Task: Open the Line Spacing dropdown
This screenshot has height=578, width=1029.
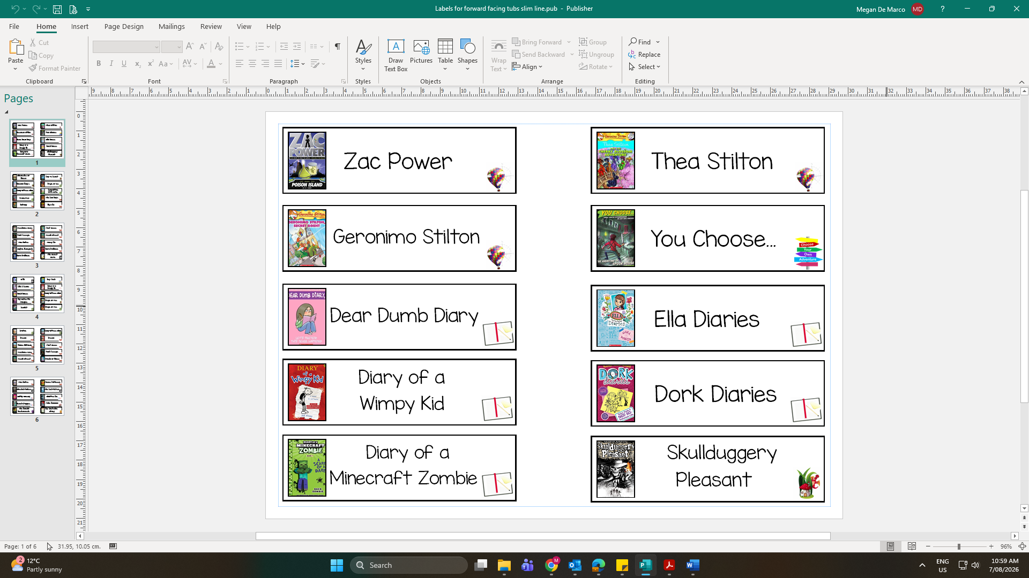Action: coord(297,64)
